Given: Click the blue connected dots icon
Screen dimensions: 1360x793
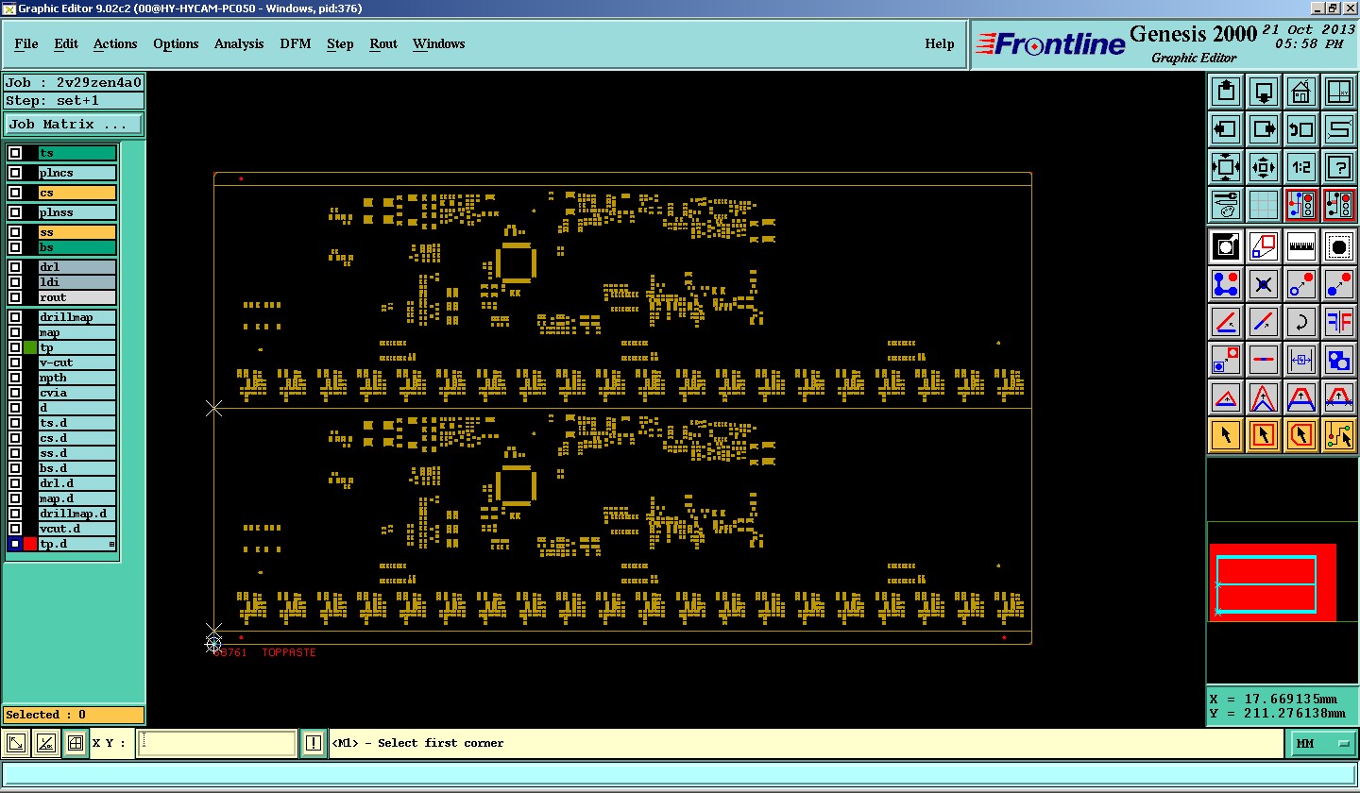Looking at the screenshot, I should pos(1226,283).
